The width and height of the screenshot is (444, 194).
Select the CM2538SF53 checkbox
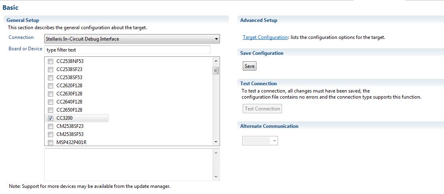coord(51,134)
